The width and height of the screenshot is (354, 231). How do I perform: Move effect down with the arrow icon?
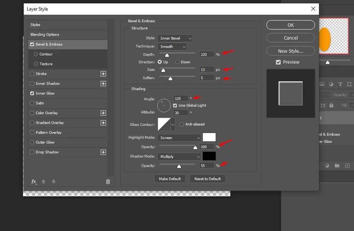click(x=54, y=181)
